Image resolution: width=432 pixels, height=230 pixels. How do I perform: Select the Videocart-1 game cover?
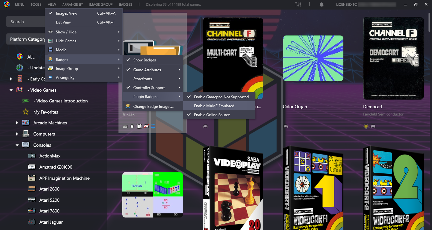(313, 188)
